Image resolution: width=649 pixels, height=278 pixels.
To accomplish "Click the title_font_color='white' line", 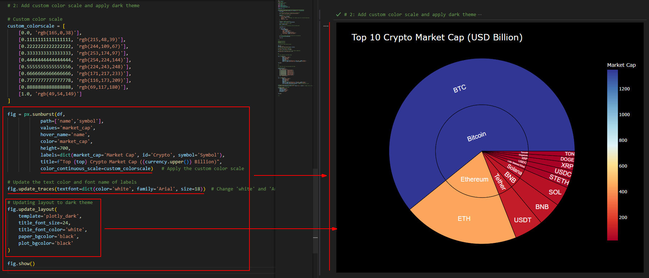I will point(53,230).
